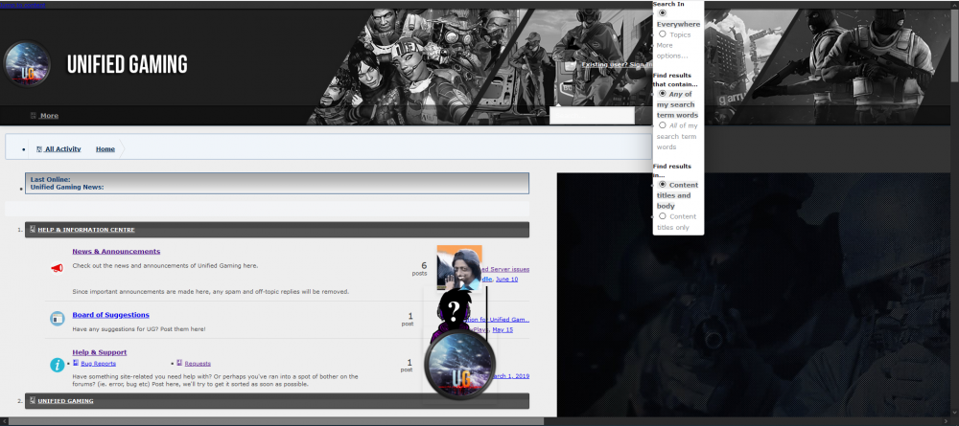Open the More menu in navigation bar

(49, 115)
